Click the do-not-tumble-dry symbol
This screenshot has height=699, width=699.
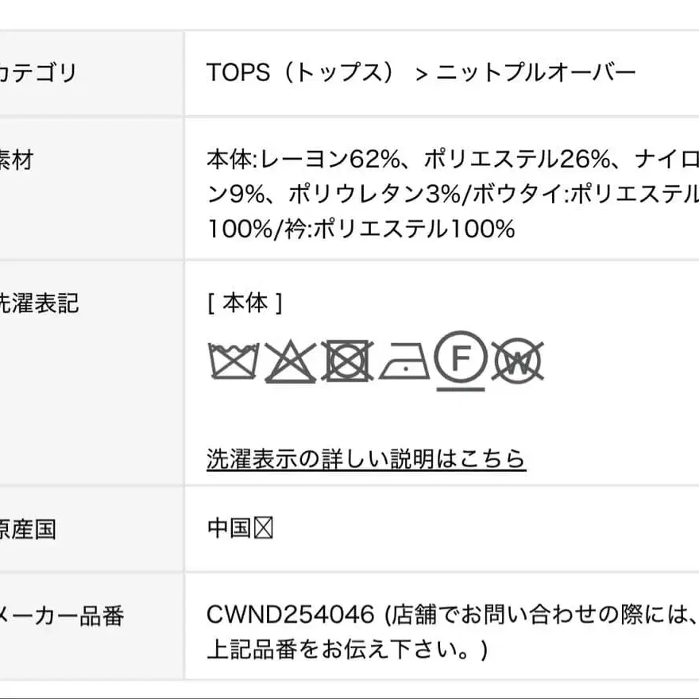click(x=347, y=361)
